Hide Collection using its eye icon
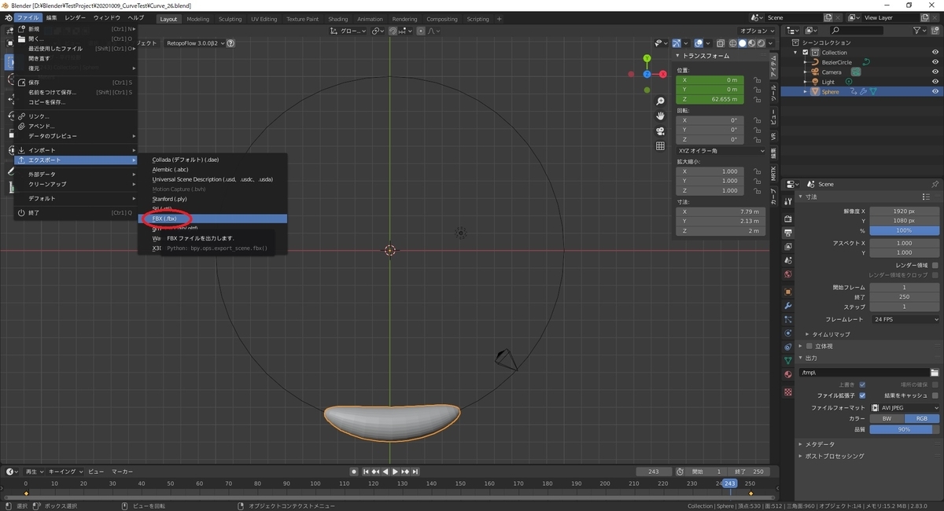The image size is (944, 511). tap(935, 53)
